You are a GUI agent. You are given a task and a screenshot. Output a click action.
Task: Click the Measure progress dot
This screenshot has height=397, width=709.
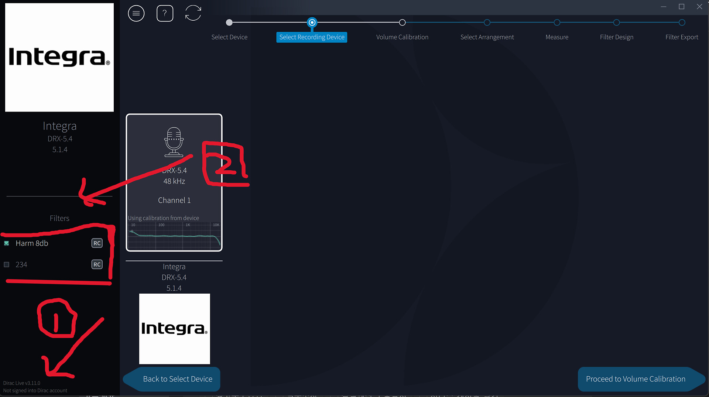(557, 23)
